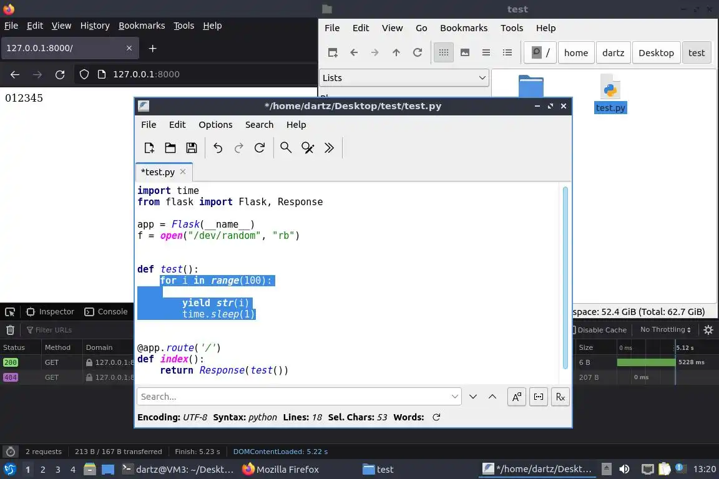Click the Firefox tracking protection shield icon
Viewport: 719px width, 479px height.
[84, 74]
